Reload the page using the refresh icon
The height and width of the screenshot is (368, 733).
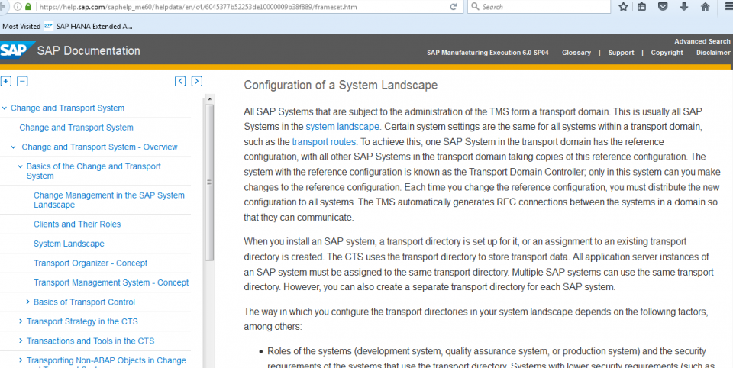[454, 7]
